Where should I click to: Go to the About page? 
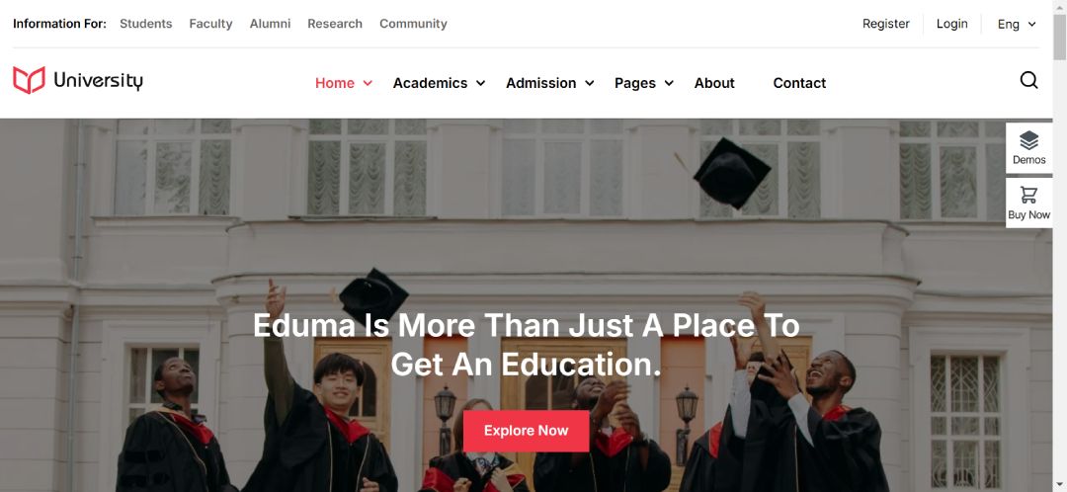click(x=714, y=83)
